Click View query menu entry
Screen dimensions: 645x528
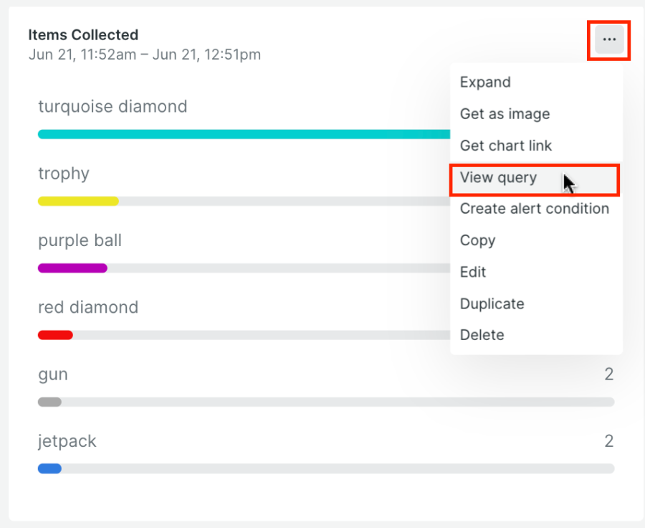tap(498, 177)
